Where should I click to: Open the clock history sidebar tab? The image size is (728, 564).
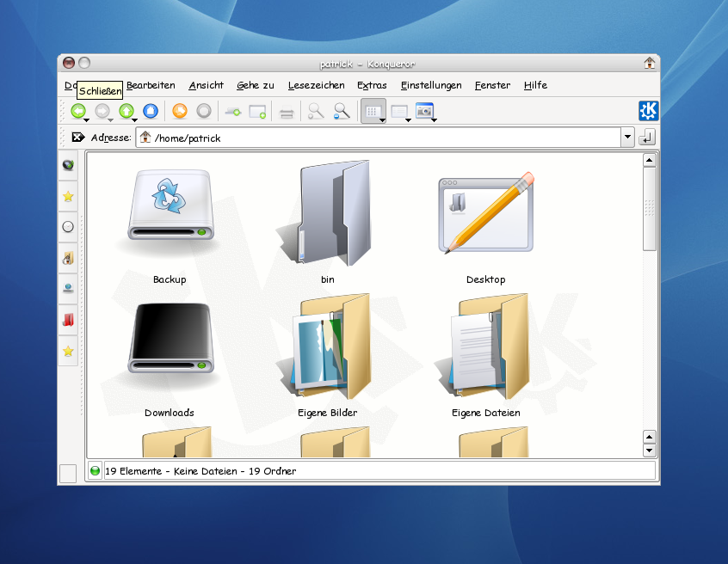tap(68, 227)
